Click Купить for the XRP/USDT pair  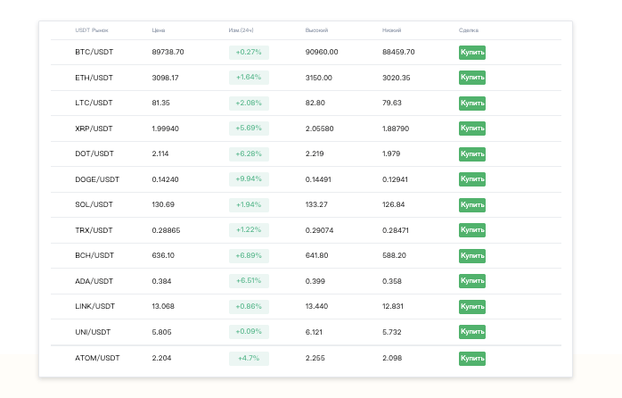click(x=471, y=129)
